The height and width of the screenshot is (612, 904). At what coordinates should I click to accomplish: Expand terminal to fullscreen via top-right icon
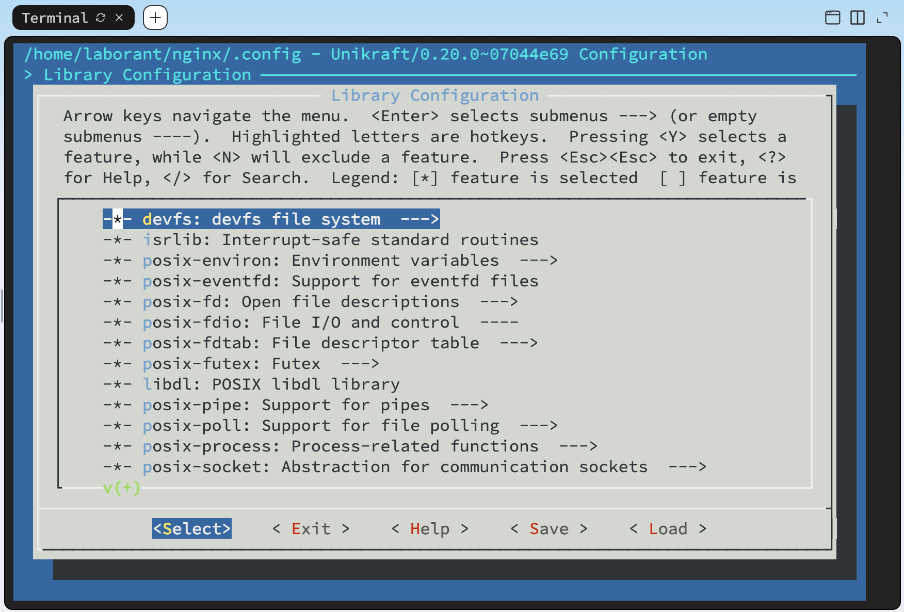(882, 17)
